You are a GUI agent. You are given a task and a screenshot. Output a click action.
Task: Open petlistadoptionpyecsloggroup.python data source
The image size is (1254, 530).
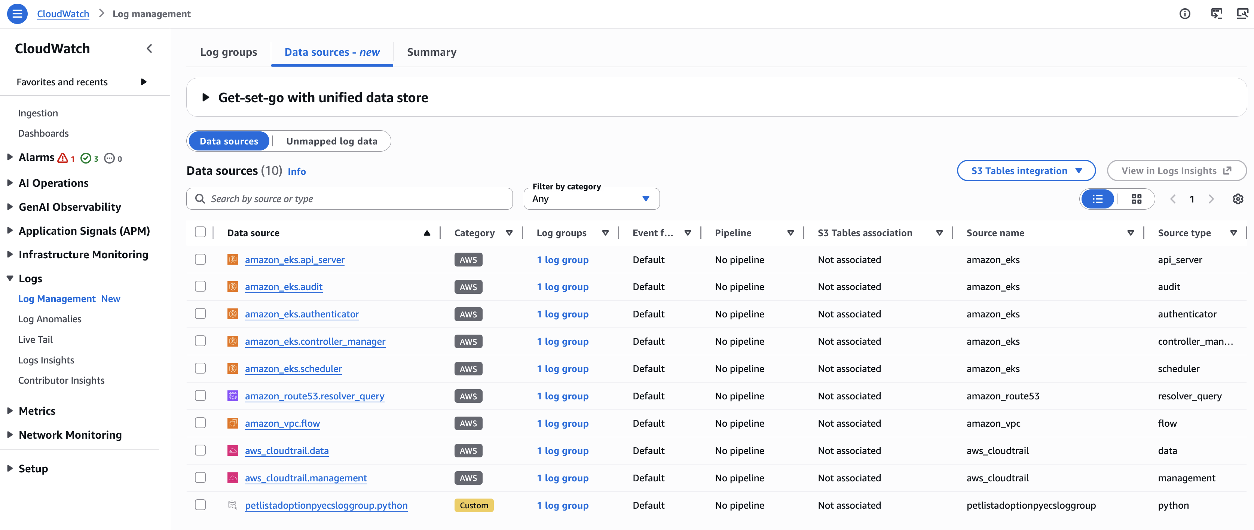click(326, 505)
